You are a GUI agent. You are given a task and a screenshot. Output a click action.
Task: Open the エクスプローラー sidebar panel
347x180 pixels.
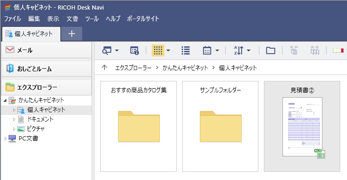click(46, 87)
